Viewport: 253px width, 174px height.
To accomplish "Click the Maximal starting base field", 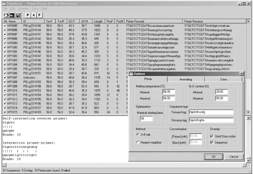I will pyautogui.click(x=146, y=119).
